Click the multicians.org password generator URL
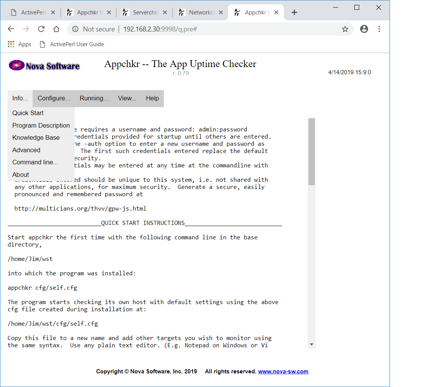 point(80,209)
